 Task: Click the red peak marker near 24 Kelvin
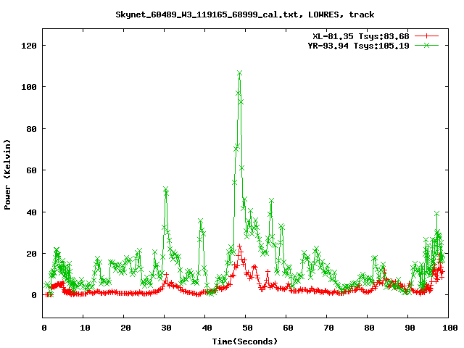239,246
